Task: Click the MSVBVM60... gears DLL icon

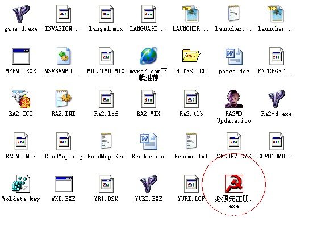Action: click(x=64, y=56)
